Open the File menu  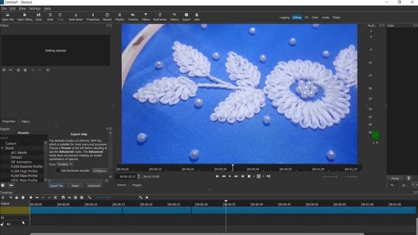pos(4,8)
